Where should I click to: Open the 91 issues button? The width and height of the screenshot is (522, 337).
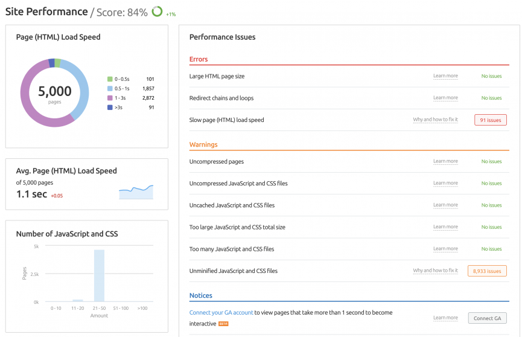491,120
